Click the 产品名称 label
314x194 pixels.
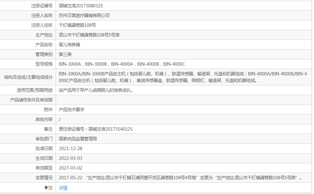(x=44, y=45)
